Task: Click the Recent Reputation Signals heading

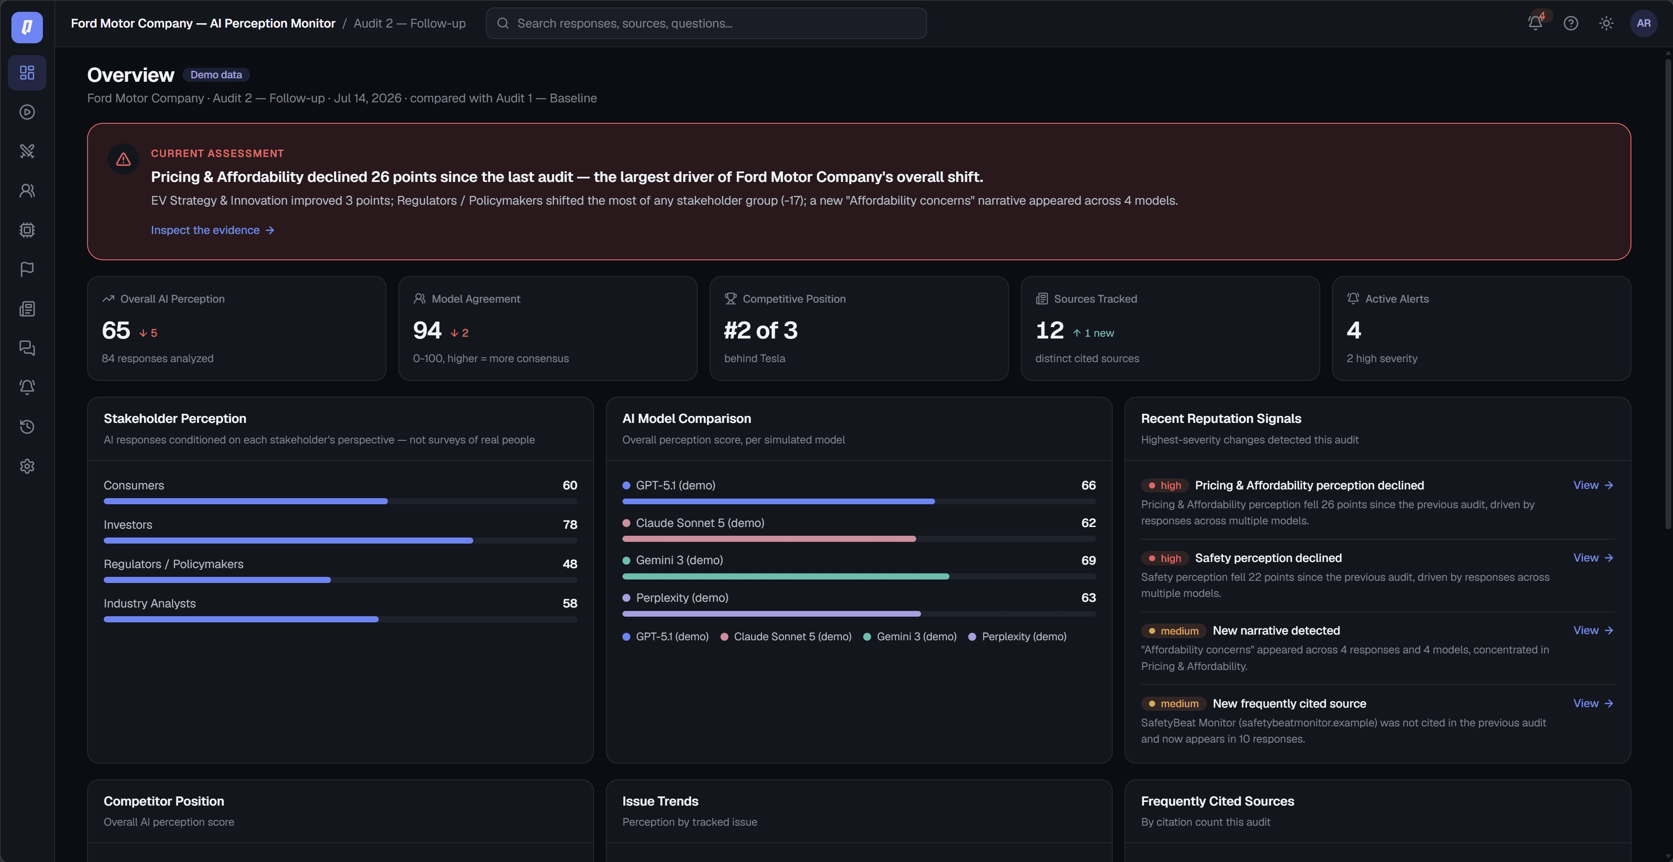Action: 1221,419
